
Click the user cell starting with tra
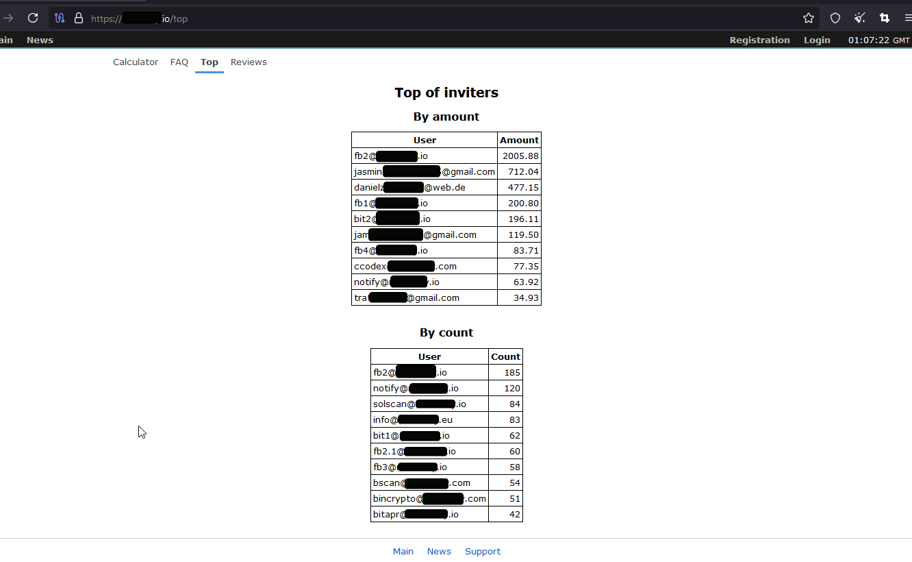click(425, 297)
